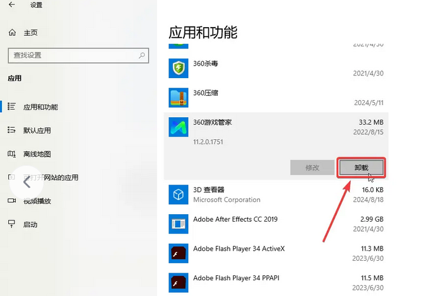
Task: Click the 卸载 button for 360游戏管家
Action: (x=361, y=168)
